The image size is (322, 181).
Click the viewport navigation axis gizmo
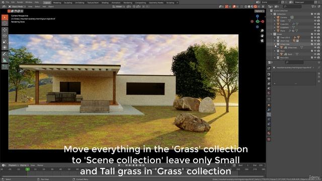tap(257, 21)
